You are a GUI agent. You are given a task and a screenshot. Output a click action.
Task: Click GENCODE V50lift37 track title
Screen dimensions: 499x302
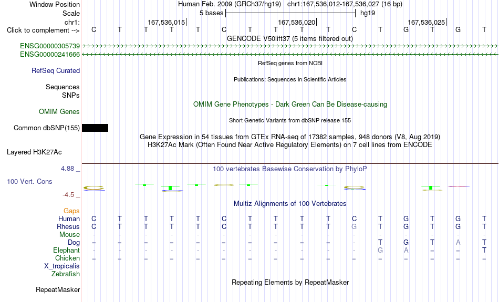click(x=290, y=38)
